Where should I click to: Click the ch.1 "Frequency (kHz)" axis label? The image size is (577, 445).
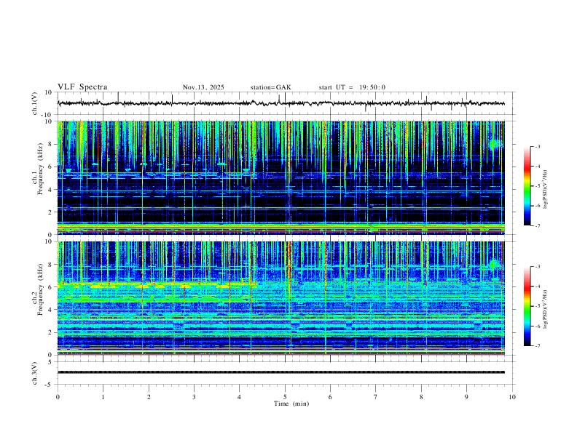tap(40, 169)
